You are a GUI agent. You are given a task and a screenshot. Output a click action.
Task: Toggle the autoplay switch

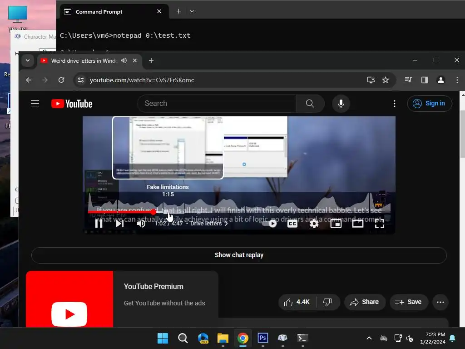tap(270, 224)
